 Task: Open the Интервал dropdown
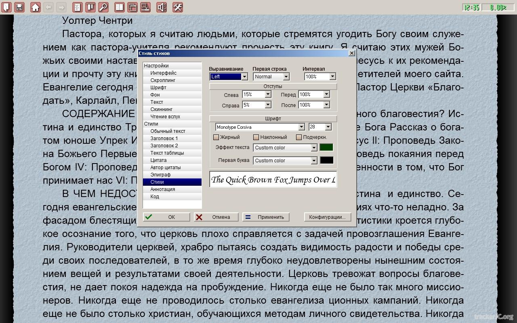[332, 77]
